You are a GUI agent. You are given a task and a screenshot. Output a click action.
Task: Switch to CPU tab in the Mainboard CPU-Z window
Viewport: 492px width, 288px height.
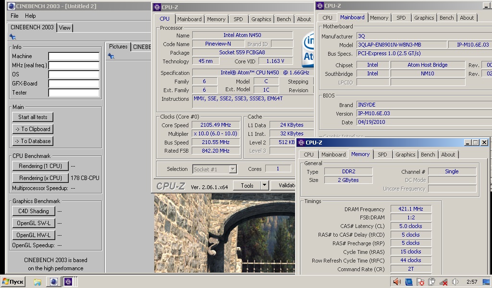click(327, 18)
